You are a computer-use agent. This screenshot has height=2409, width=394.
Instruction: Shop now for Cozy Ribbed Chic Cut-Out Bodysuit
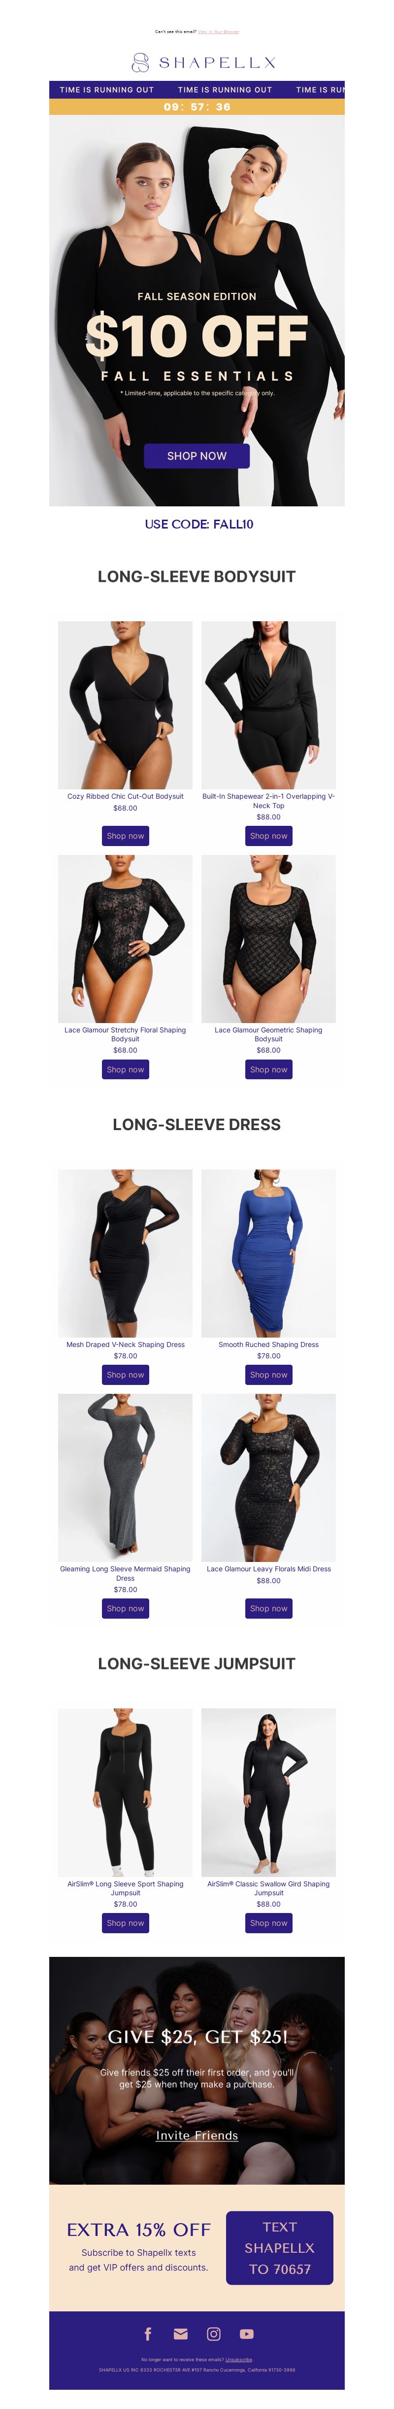125,836
